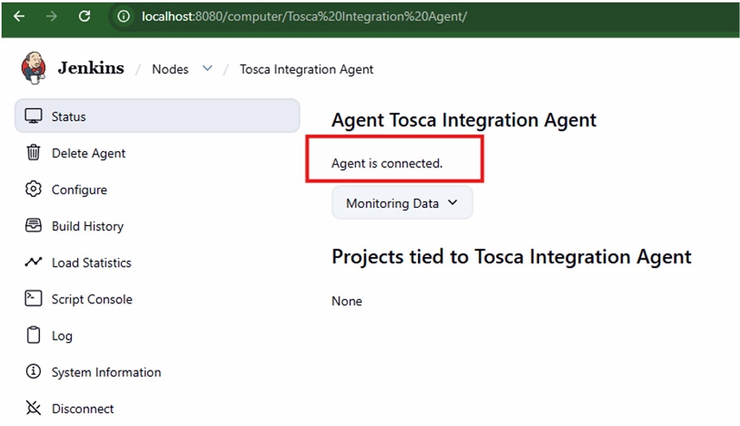Click the 'Agent Tosca Integration Agent' heading
Screen dimensions: 740x426
tap(464, 120)
